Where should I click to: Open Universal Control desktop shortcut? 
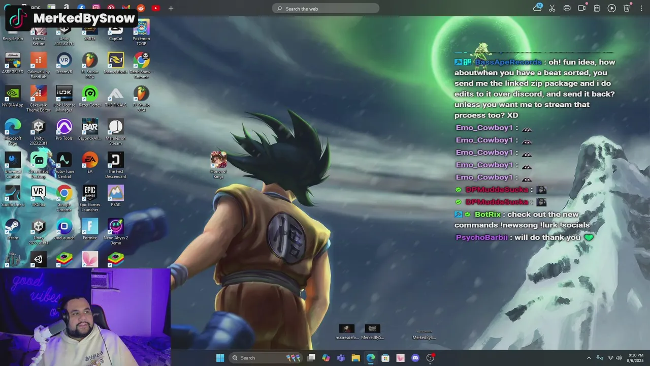pyautogui.click(x=13, y=165)
